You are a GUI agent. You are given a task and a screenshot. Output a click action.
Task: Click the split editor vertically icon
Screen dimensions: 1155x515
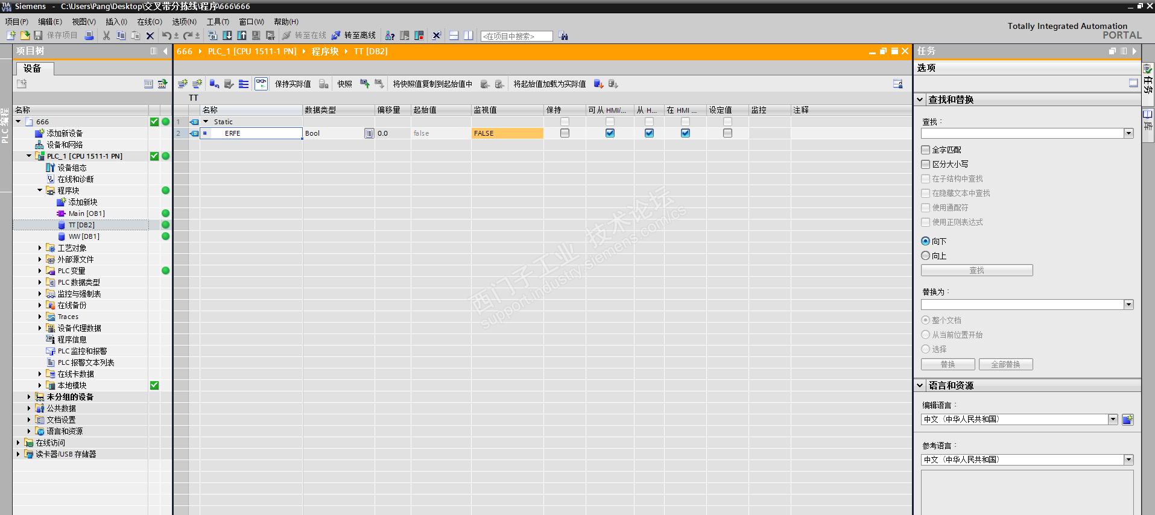pyautogui.click(x=469, y=36)
